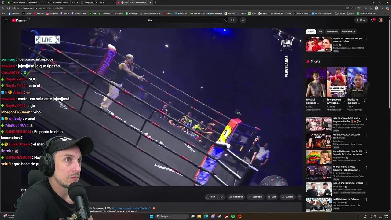Open Prime Video bookmark
Image resolution: width=391 pixels, height=220 pixels.
pyautogui.click(x=181, y=13)
